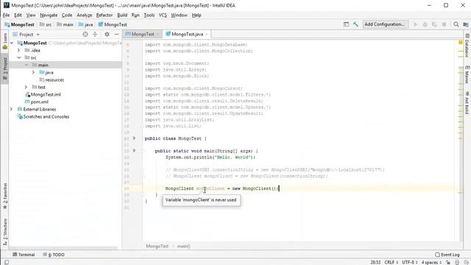Click the Run play icon

415,24
